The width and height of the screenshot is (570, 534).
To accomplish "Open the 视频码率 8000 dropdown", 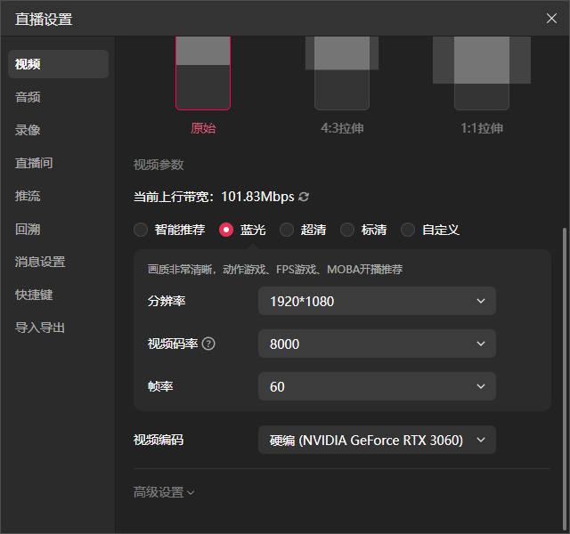I will click(x=377, y=344).
